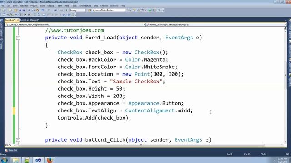Open the Refactor menu
Image resolution: width=291 pixels, height=163 pixels.
pos(24,6)
